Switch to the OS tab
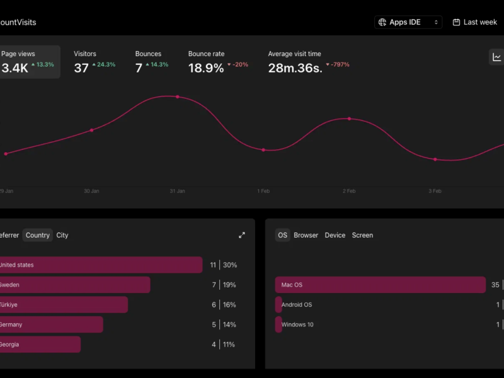Screen dimensions: 504x378 [282, 235]
